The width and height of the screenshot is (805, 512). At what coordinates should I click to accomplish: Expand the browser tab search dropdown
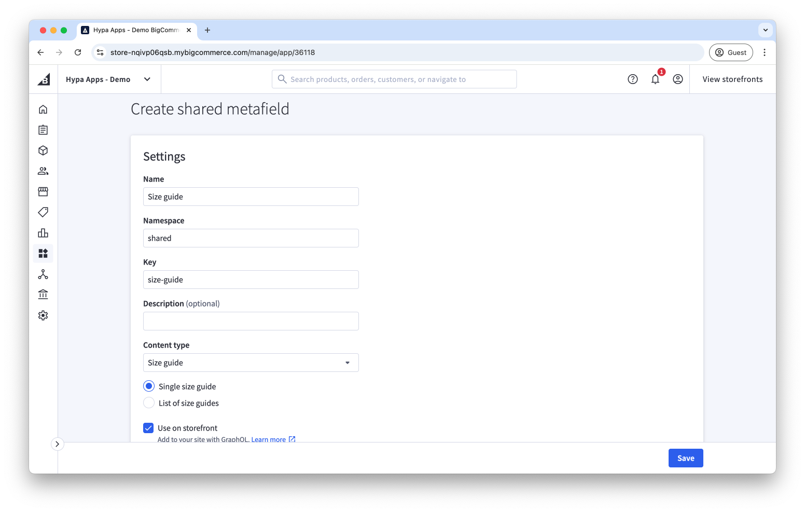(766, 30)
